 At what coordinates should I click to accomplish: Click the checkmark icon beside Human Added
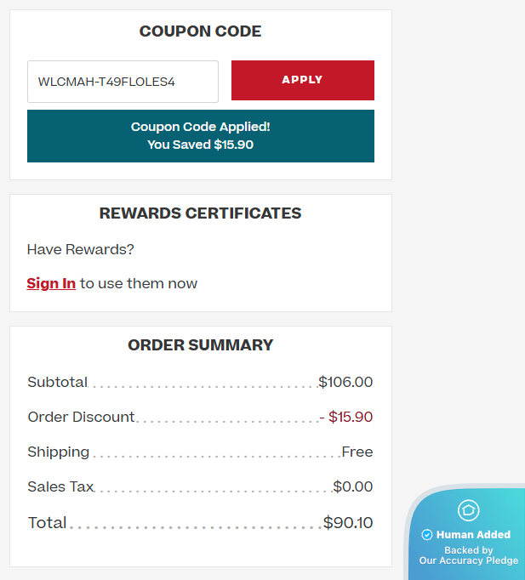point(427,535)
